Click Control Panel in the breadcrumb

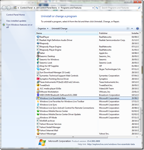tap(26, 8)
